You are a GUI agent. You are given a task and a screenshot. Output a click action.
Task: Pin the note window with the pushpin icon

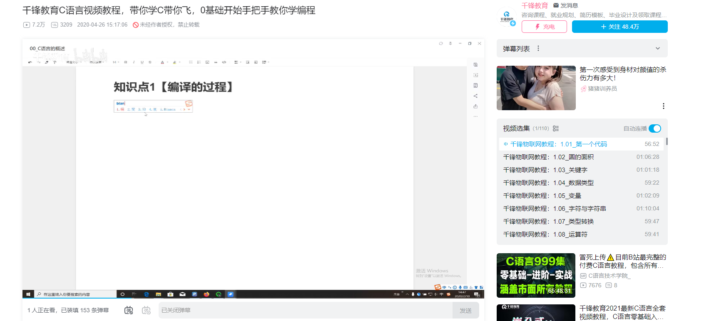point(450,43)
